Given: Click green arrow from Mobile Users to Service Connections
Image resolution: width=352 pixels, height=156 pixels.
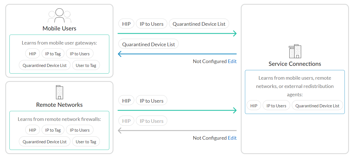Looking at the screenshot, I should point(177,34).
